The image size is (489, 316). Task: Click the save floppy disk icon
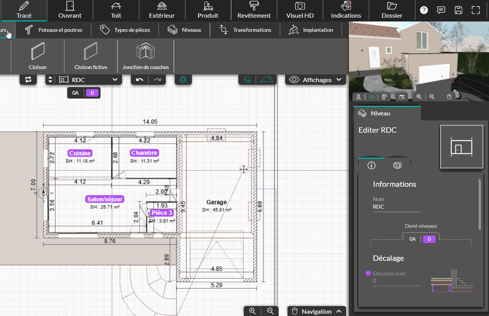[x=458, y=10]
